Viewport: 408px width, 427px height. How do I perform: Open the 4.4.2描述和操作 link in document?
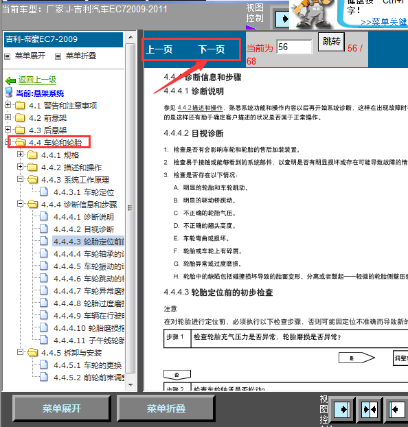201,108
